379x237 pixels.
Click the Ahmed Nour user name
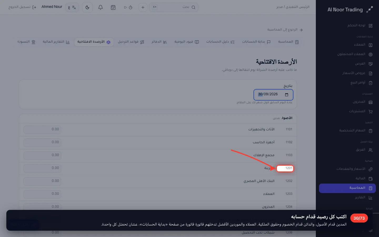coord(52,7)
